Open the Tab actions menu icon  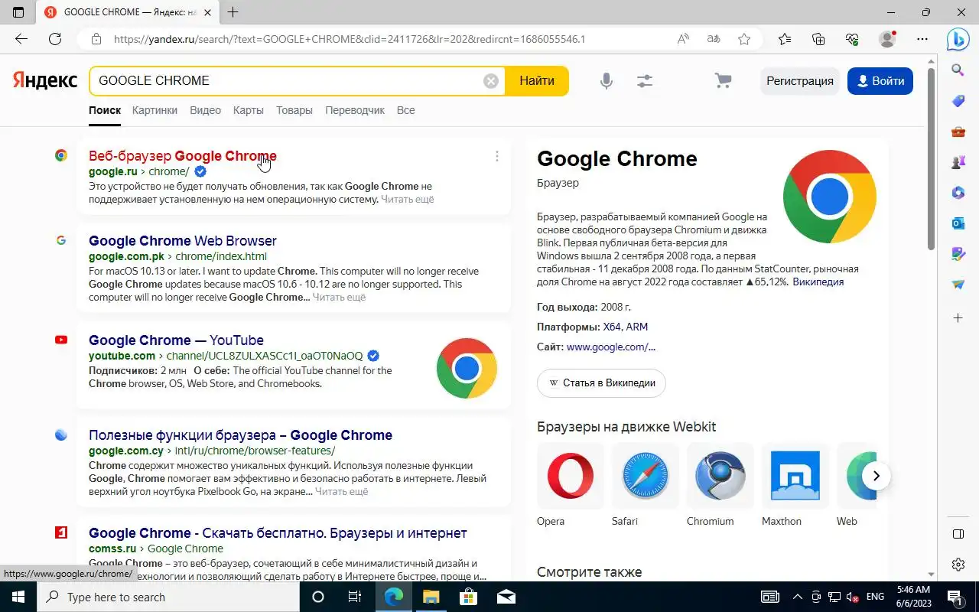coord(18,12)
